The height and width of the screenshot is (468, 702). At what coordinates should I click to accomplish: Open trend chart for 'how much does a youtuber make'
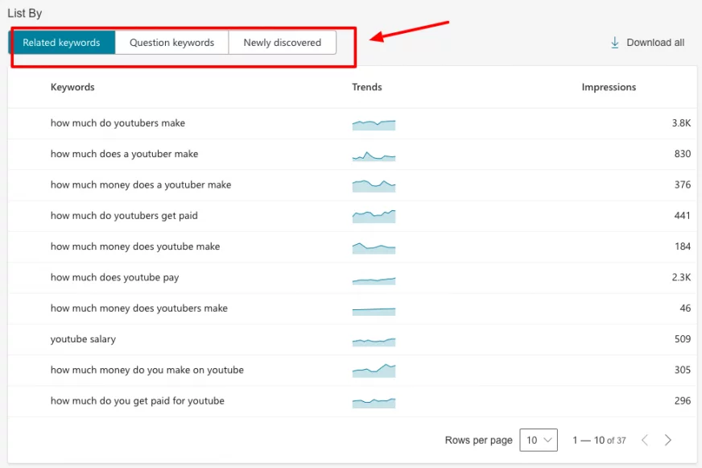click(x=374, y=155)
